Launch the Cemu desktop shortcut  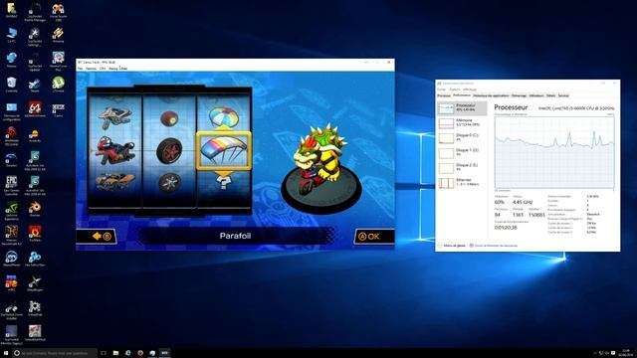pos(58,109)
